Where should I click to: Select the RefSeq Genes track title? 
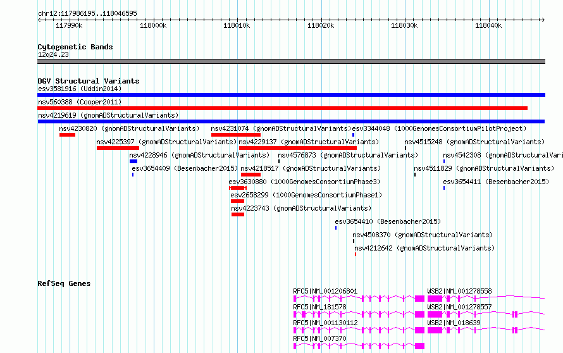point(64,283)
